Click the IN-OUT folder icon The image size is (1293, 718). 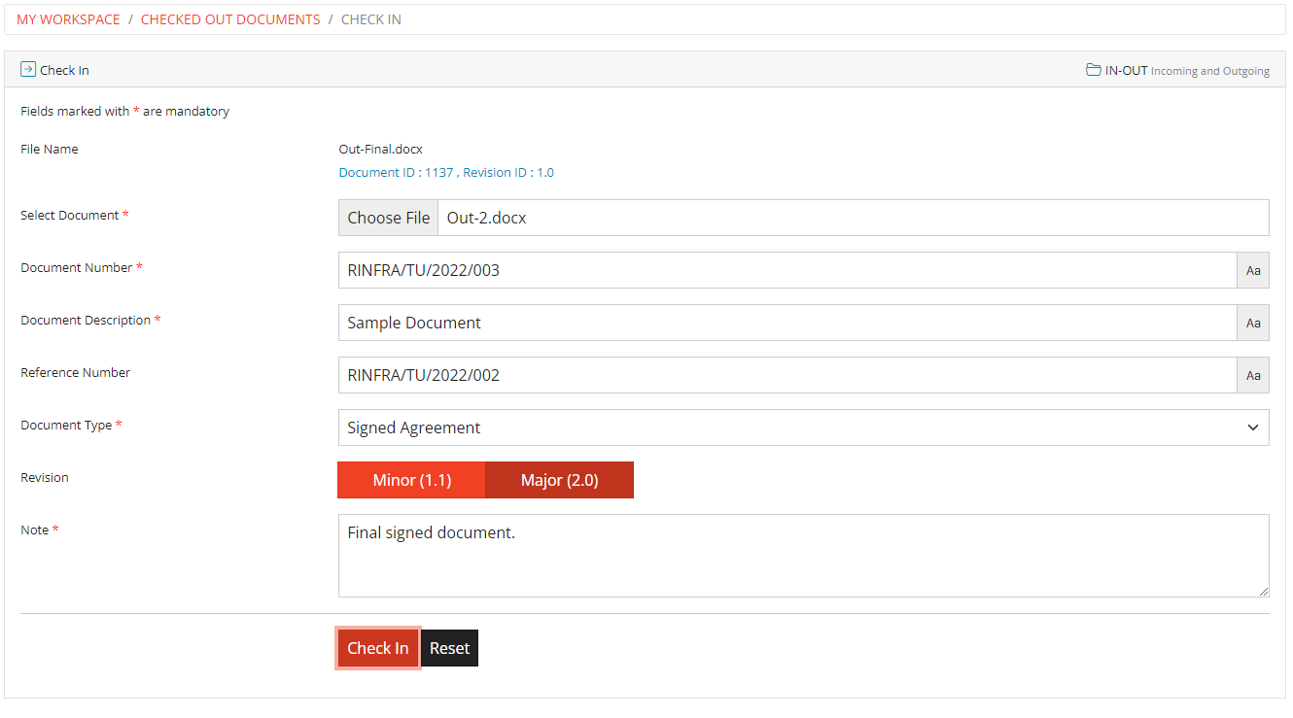(x=1094, y=70)
